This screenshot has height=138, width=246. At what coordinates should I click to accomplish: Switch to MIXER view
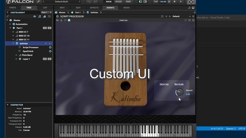(x=118, y=2)
